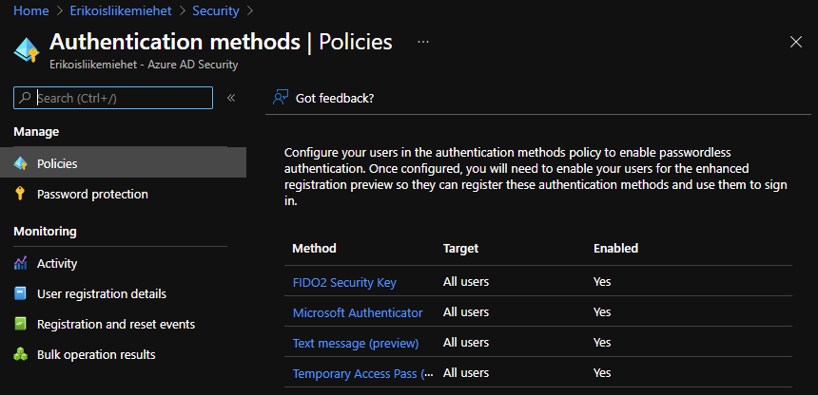The height and width of the screenshot is (395, 818).
Task: Open FIDO2 Security Key policy
Action: click(x=344, y=282)
